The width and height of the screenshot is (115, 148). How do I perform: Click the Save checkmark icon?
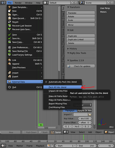(x=9, y=35)
